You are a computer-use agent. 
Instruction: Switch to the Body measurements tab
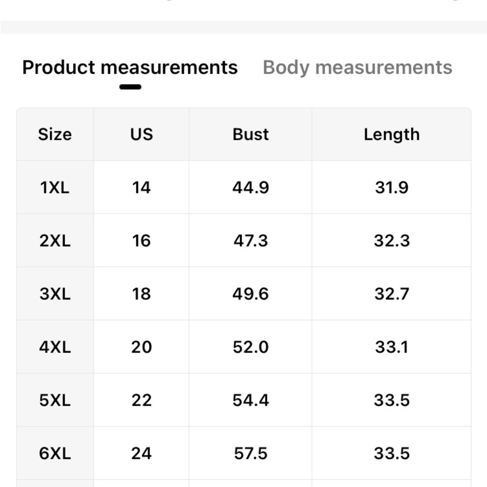(357, 67)
